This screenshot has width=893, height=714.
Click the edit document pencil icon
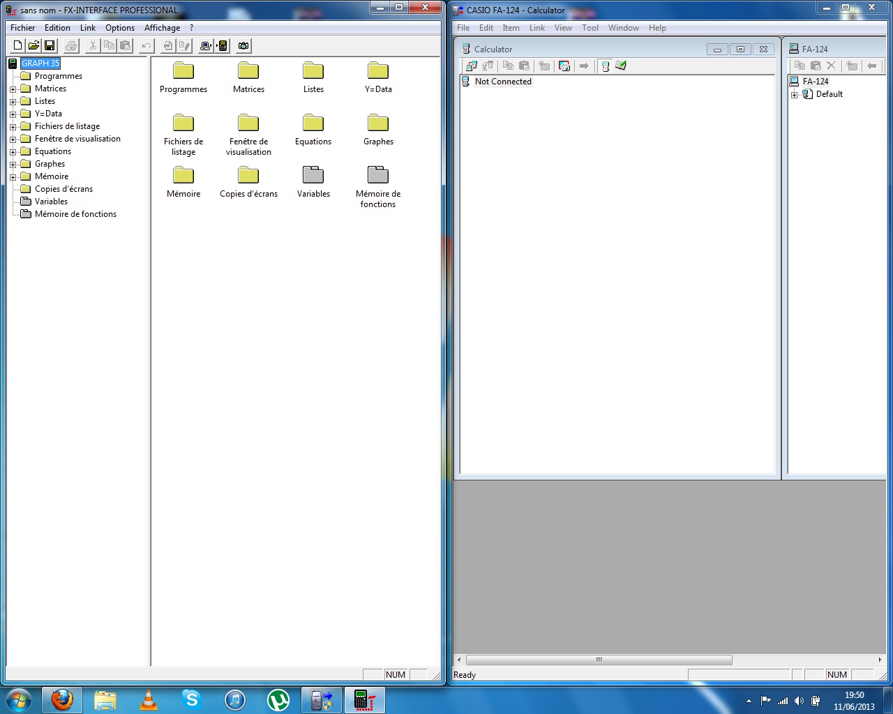pyautogui.click(x=184, y=46)
